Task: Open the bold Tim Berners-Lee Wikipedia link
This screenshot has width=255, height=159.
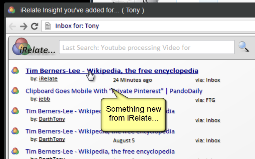Action: pyautogui.click(x=112, y=71)
